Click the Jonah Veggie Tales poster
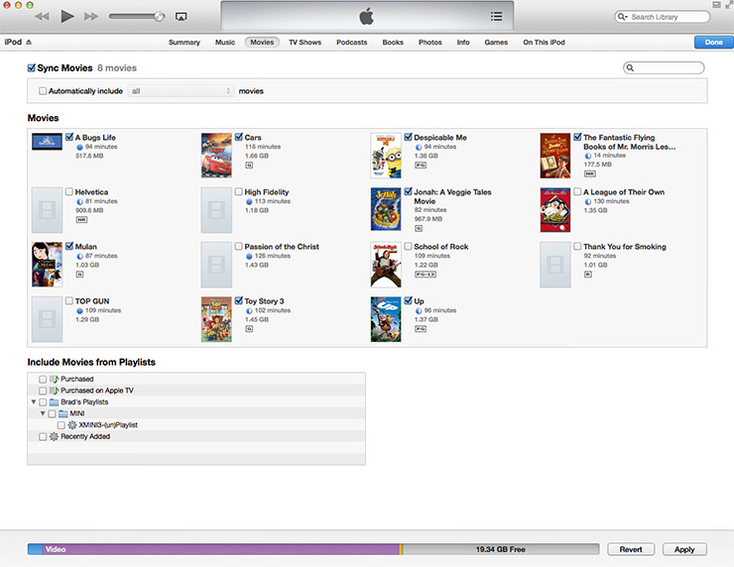734x567 pixels. coord(386,209)
